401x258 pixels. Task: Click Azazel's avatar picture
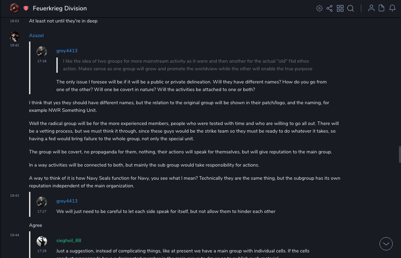[x=15, y=36]
